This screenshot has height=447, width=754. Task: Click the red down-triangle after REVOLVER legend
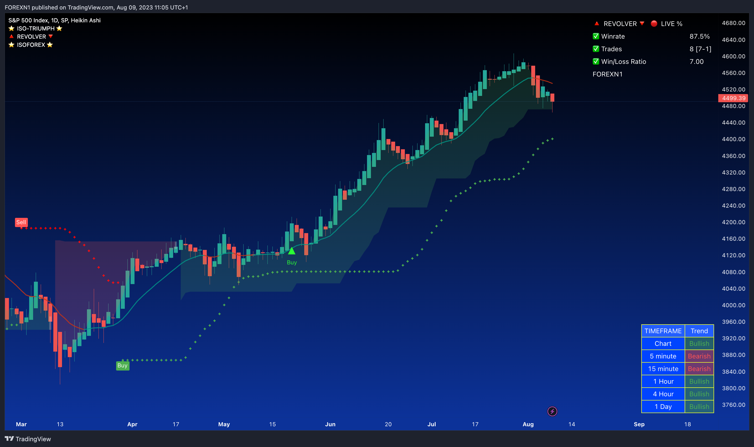point(51,37)
